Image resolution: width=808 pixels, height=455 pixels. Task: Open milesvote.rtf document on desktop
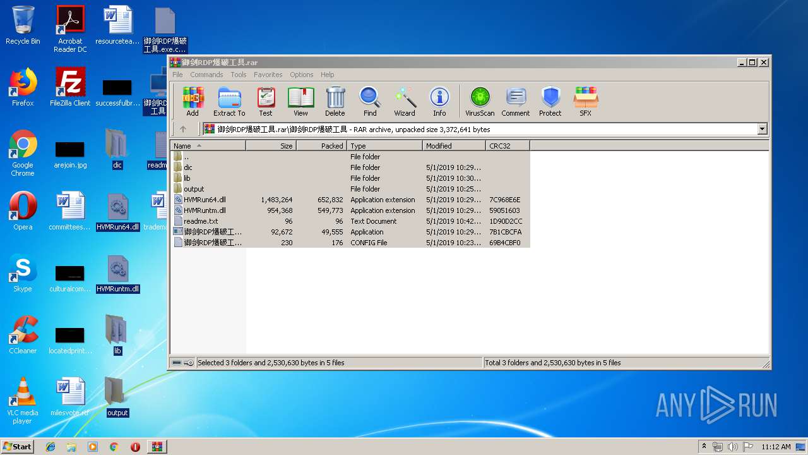[x=70, y=397]
